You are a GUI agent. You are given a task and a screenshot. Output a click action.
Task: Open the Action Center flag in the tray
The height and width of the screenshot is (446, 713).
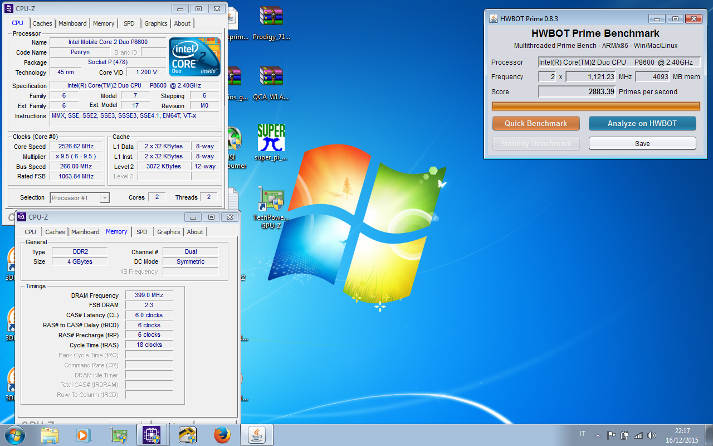click(x=611, y=435)
